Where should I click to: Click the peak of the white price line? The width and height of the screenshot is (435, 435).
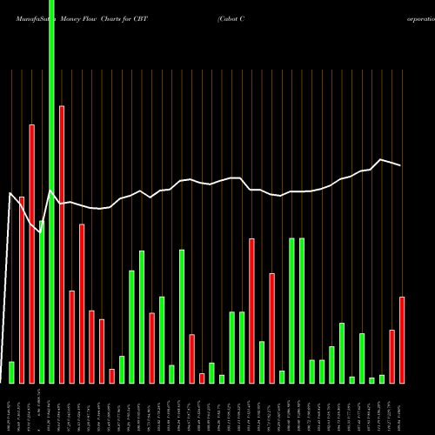pyautogui.click(x=381, y=159)
